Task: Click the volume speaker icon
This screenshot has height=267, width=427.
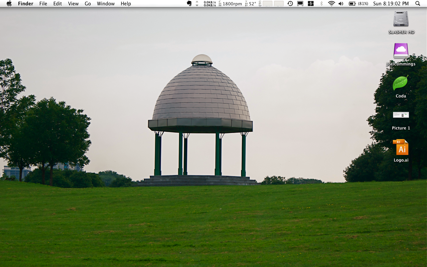Action: pos(341,4)
